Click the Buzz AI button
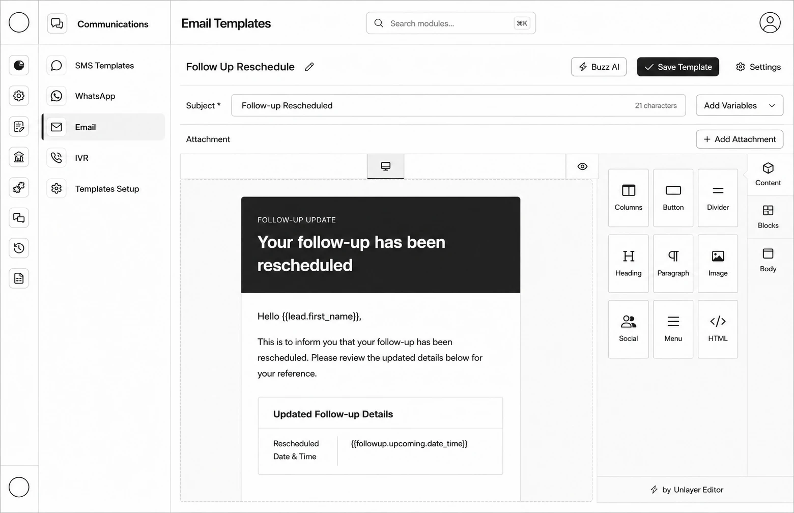The width and height of the screenshot is (794, 513). point(599,67)
